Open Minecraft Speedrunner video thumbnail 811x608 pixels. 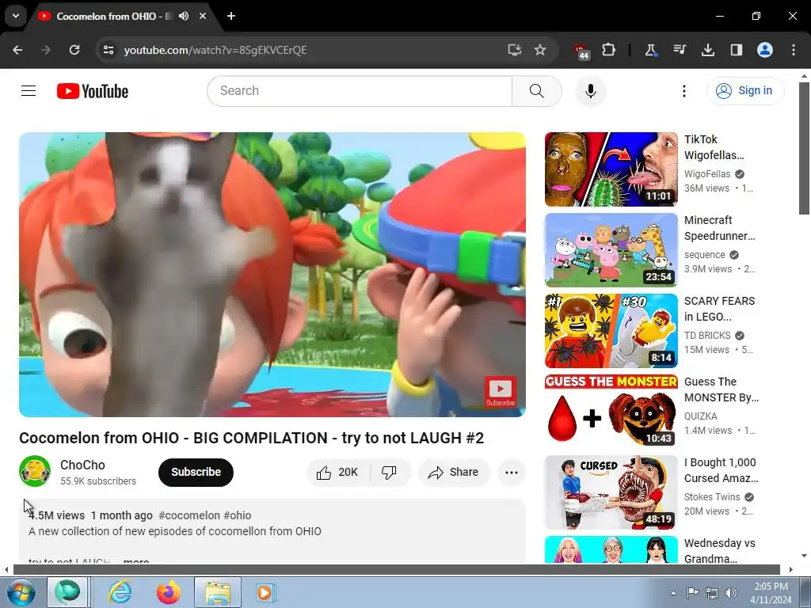(611, 249)
